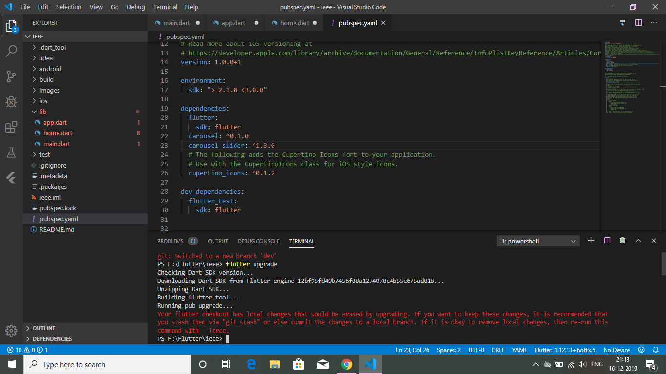Image resolution: width=666 pixels, height=374 pixels.
Task: Open the Terminal menu in the menu bar
Action: click(x=164, y=7)
